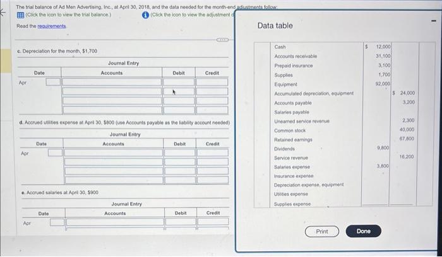Click 'Service revenue' in data table
This screenshot has width=442, height=257.
(x=291, y=158)
